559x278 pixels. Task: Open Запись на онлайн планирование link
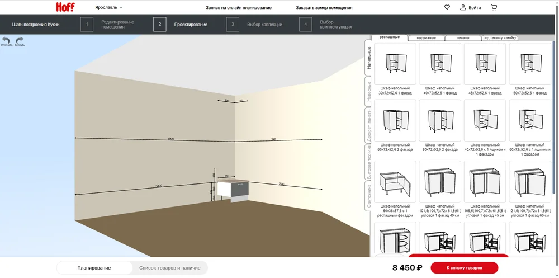click(239, 8)
